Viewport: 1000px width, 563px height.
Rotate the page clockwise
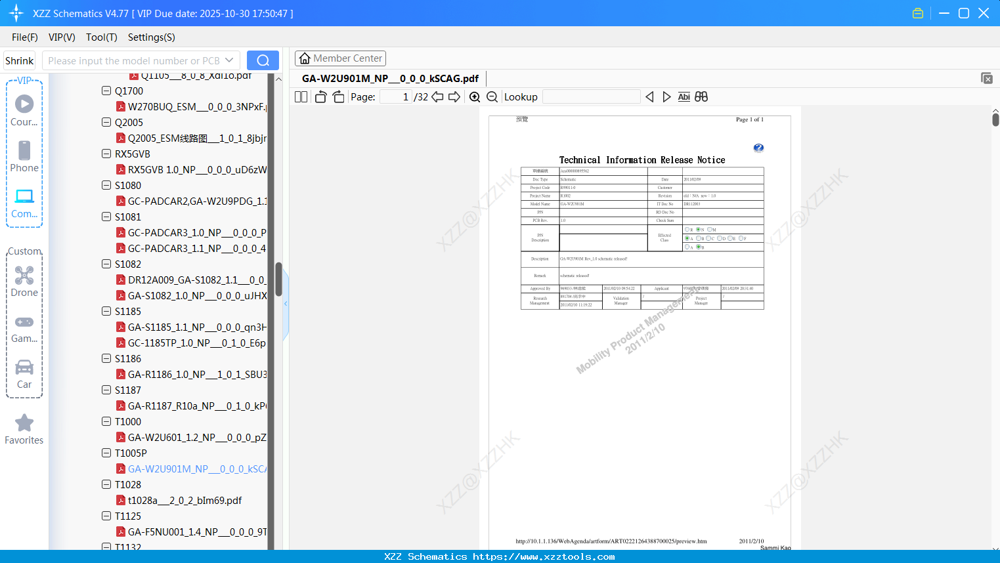338,97
